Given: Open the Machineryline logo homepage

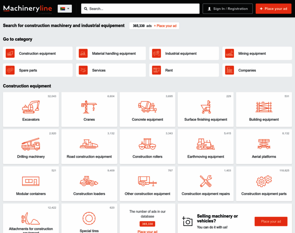Looking at the screenshot, I should [x=28, y=9].
